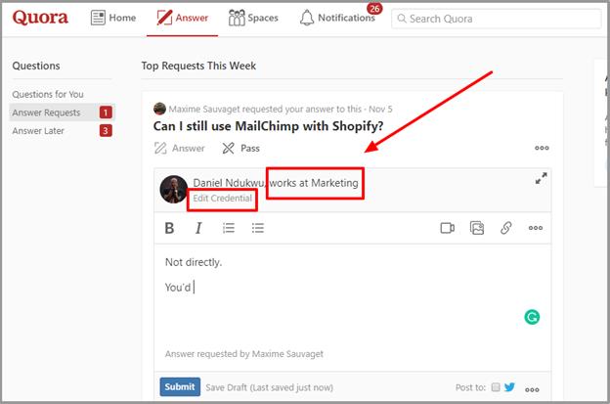Toggle bold formatting
The width and height of the screenshot is (610, 404).
pos(169,228)
